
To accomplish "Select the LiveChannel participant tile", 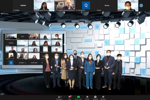I will point(86,6).
